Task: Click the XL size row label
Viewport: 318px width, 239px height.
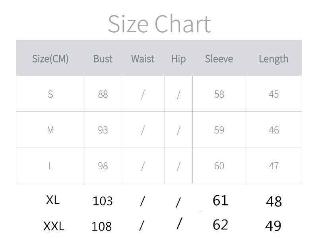Action: pyautogui.click(x=52, y=200)
